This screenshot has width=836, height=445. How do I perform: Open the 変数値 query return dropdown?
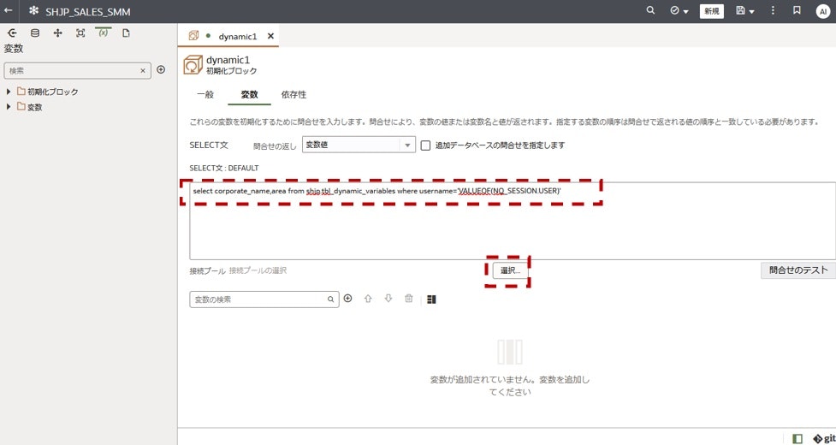359,145
